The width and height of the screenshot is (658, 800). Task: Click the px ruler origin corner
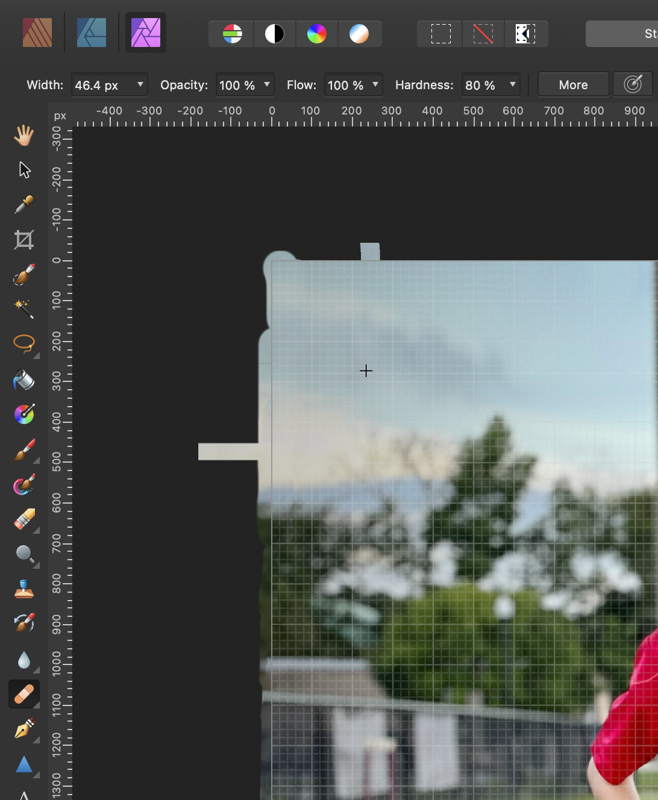pos(60,116)
